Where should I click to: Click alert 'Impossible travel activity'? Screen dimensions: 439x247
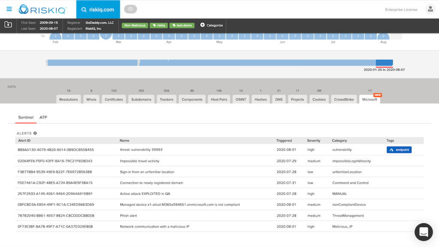(x=139, y=161)
